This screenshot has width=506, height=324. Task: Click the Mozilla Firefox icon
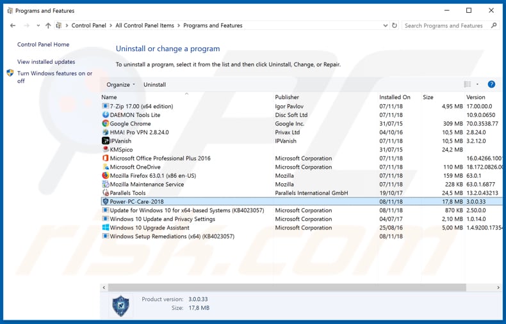(x=105, y=176)
